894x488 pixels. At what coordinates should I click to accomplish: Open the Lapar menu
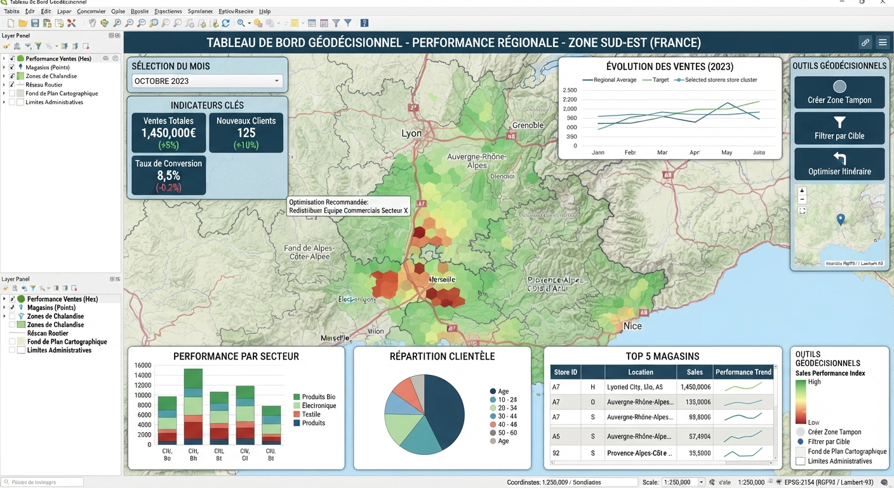click(x=64, y=11)
